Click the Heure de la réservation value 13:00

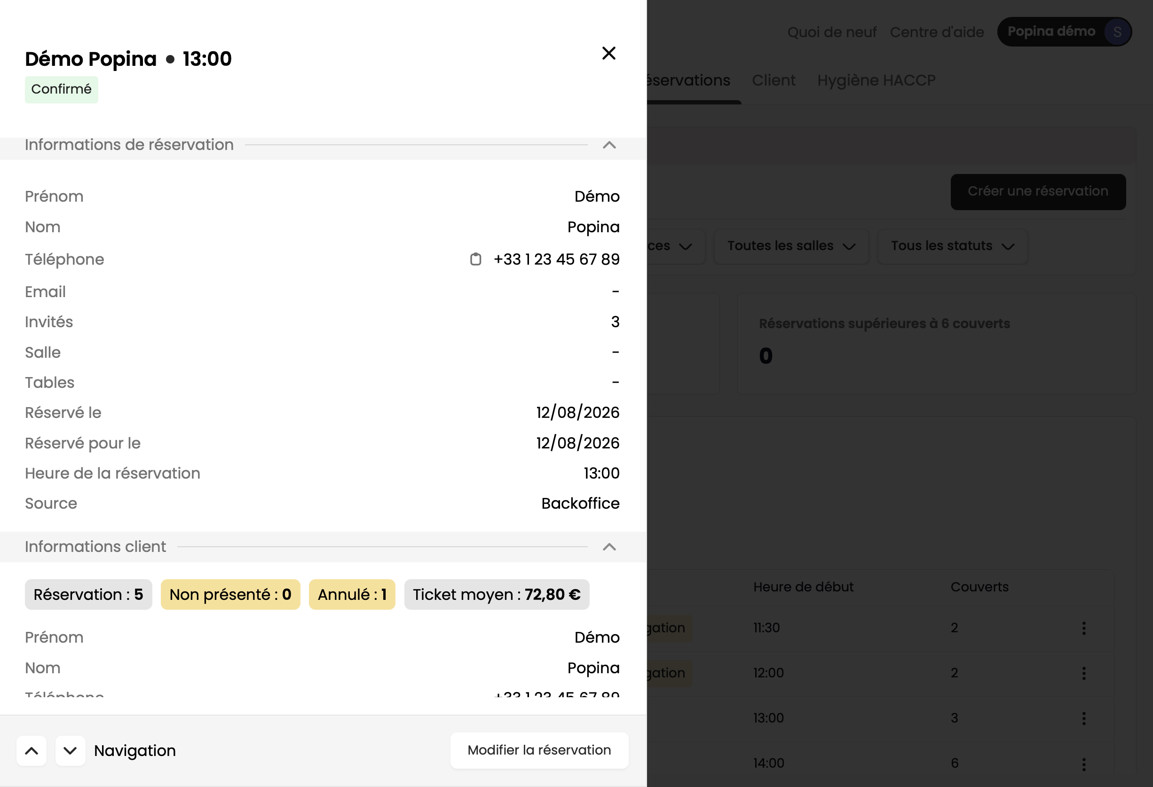click(601, 473)
